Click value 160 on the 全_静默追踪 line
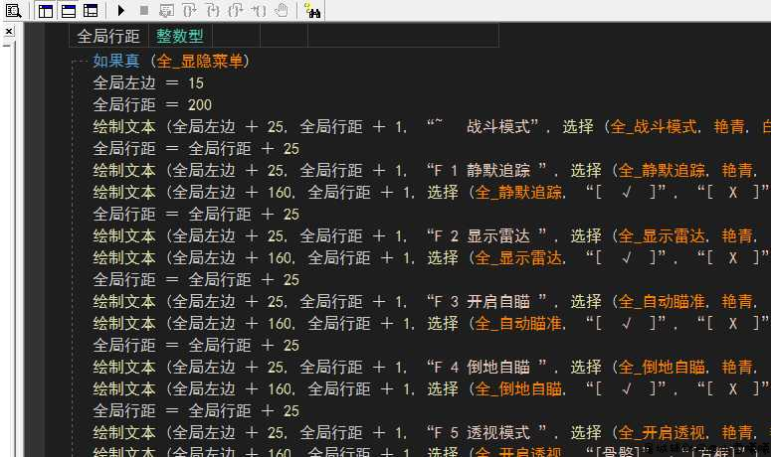771x457 pixels. 280,192
